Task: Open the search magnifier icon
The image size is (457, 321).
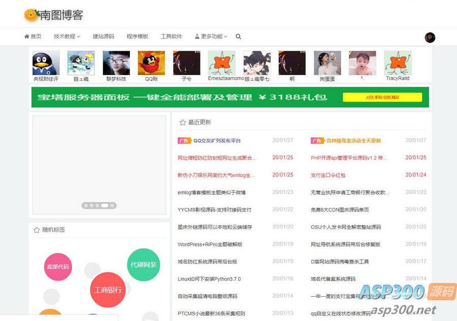Action: point(238,37)
